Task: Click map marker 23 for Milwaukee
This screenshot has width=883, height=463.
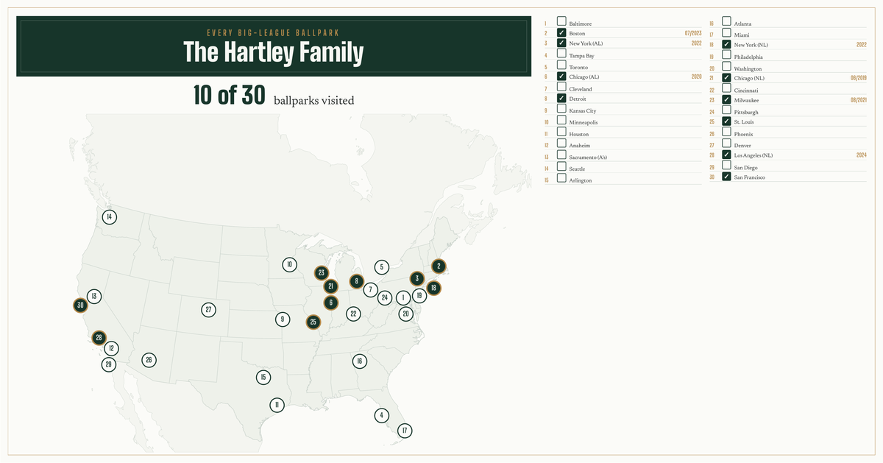Action: pyautogui.click(x=321, y=273)
